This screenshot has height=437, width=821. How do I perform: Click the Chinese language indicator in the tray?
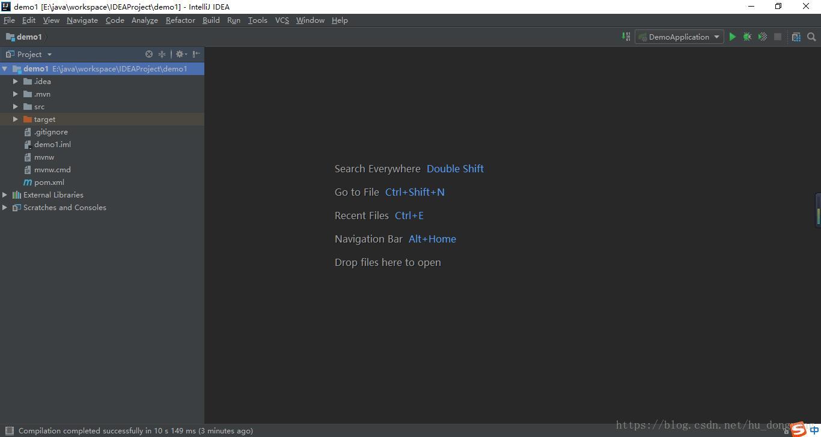click(814, 430)
